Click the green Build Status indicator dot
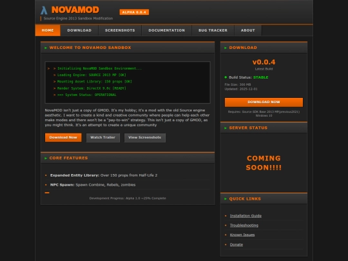The height and width of the screenshot is (261, 348). point(226,77)
